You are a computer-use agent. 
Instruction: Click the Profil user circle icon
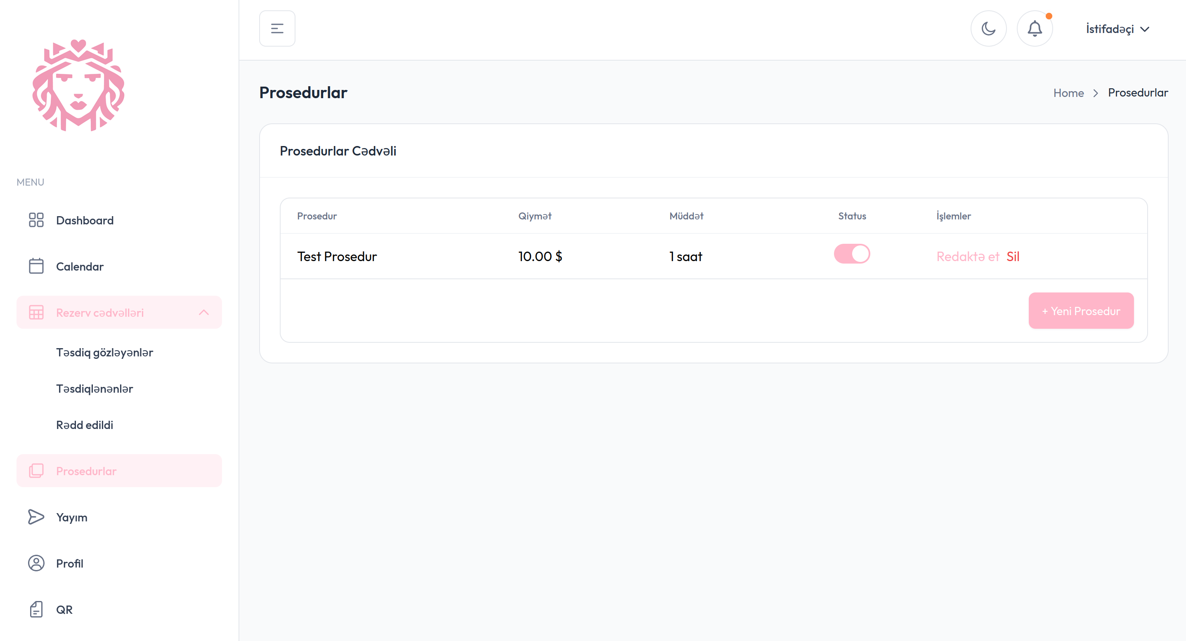click(x=36, y=563)
